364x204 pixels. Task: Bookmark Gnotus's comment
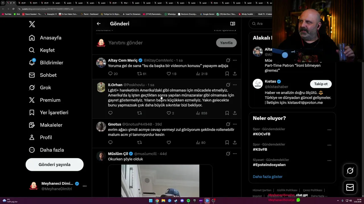point(227,143)
